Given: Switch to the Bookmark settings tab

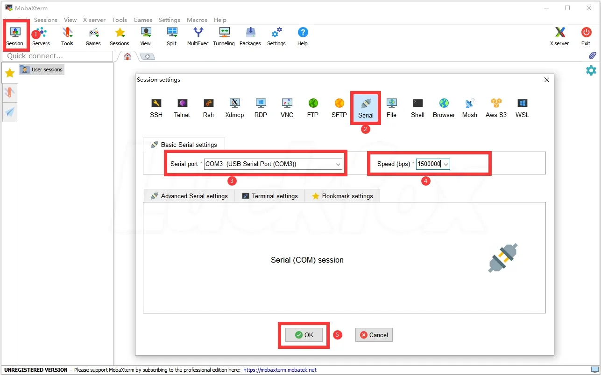Looking at the screenshot, I should 342,196.
